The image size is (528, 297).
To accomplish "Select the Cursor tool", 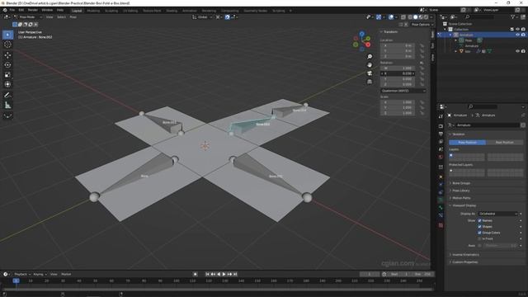I will pos(7,45).
